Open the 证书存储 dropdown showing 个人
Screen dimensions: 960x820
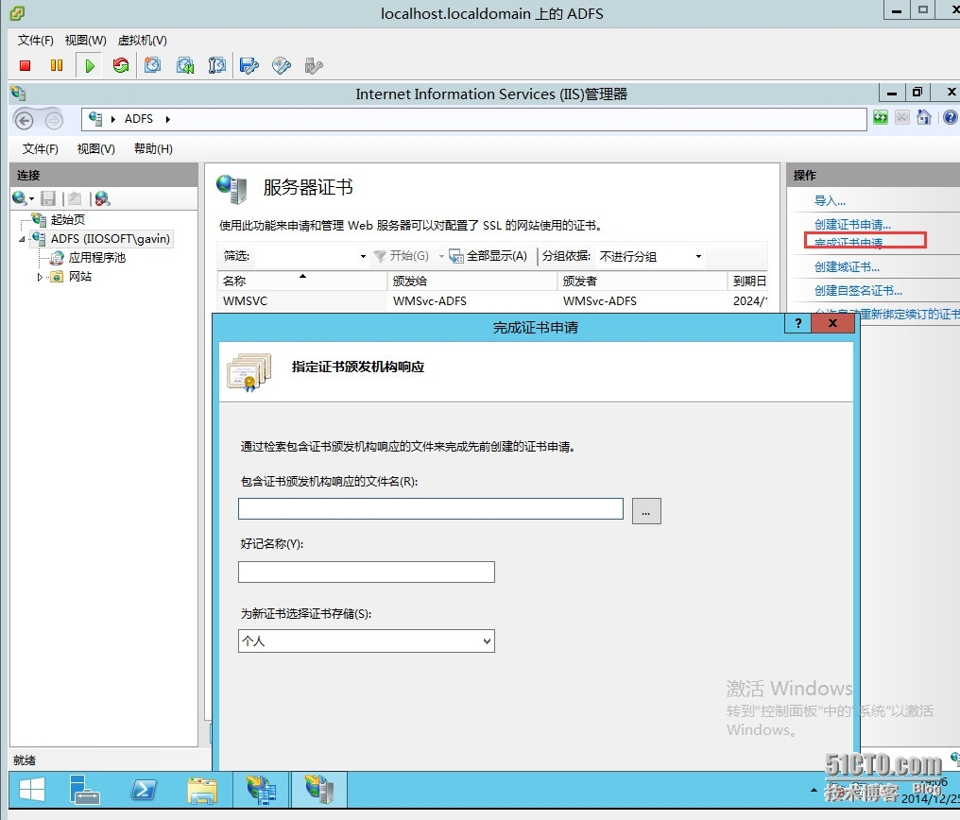point(366,641)
